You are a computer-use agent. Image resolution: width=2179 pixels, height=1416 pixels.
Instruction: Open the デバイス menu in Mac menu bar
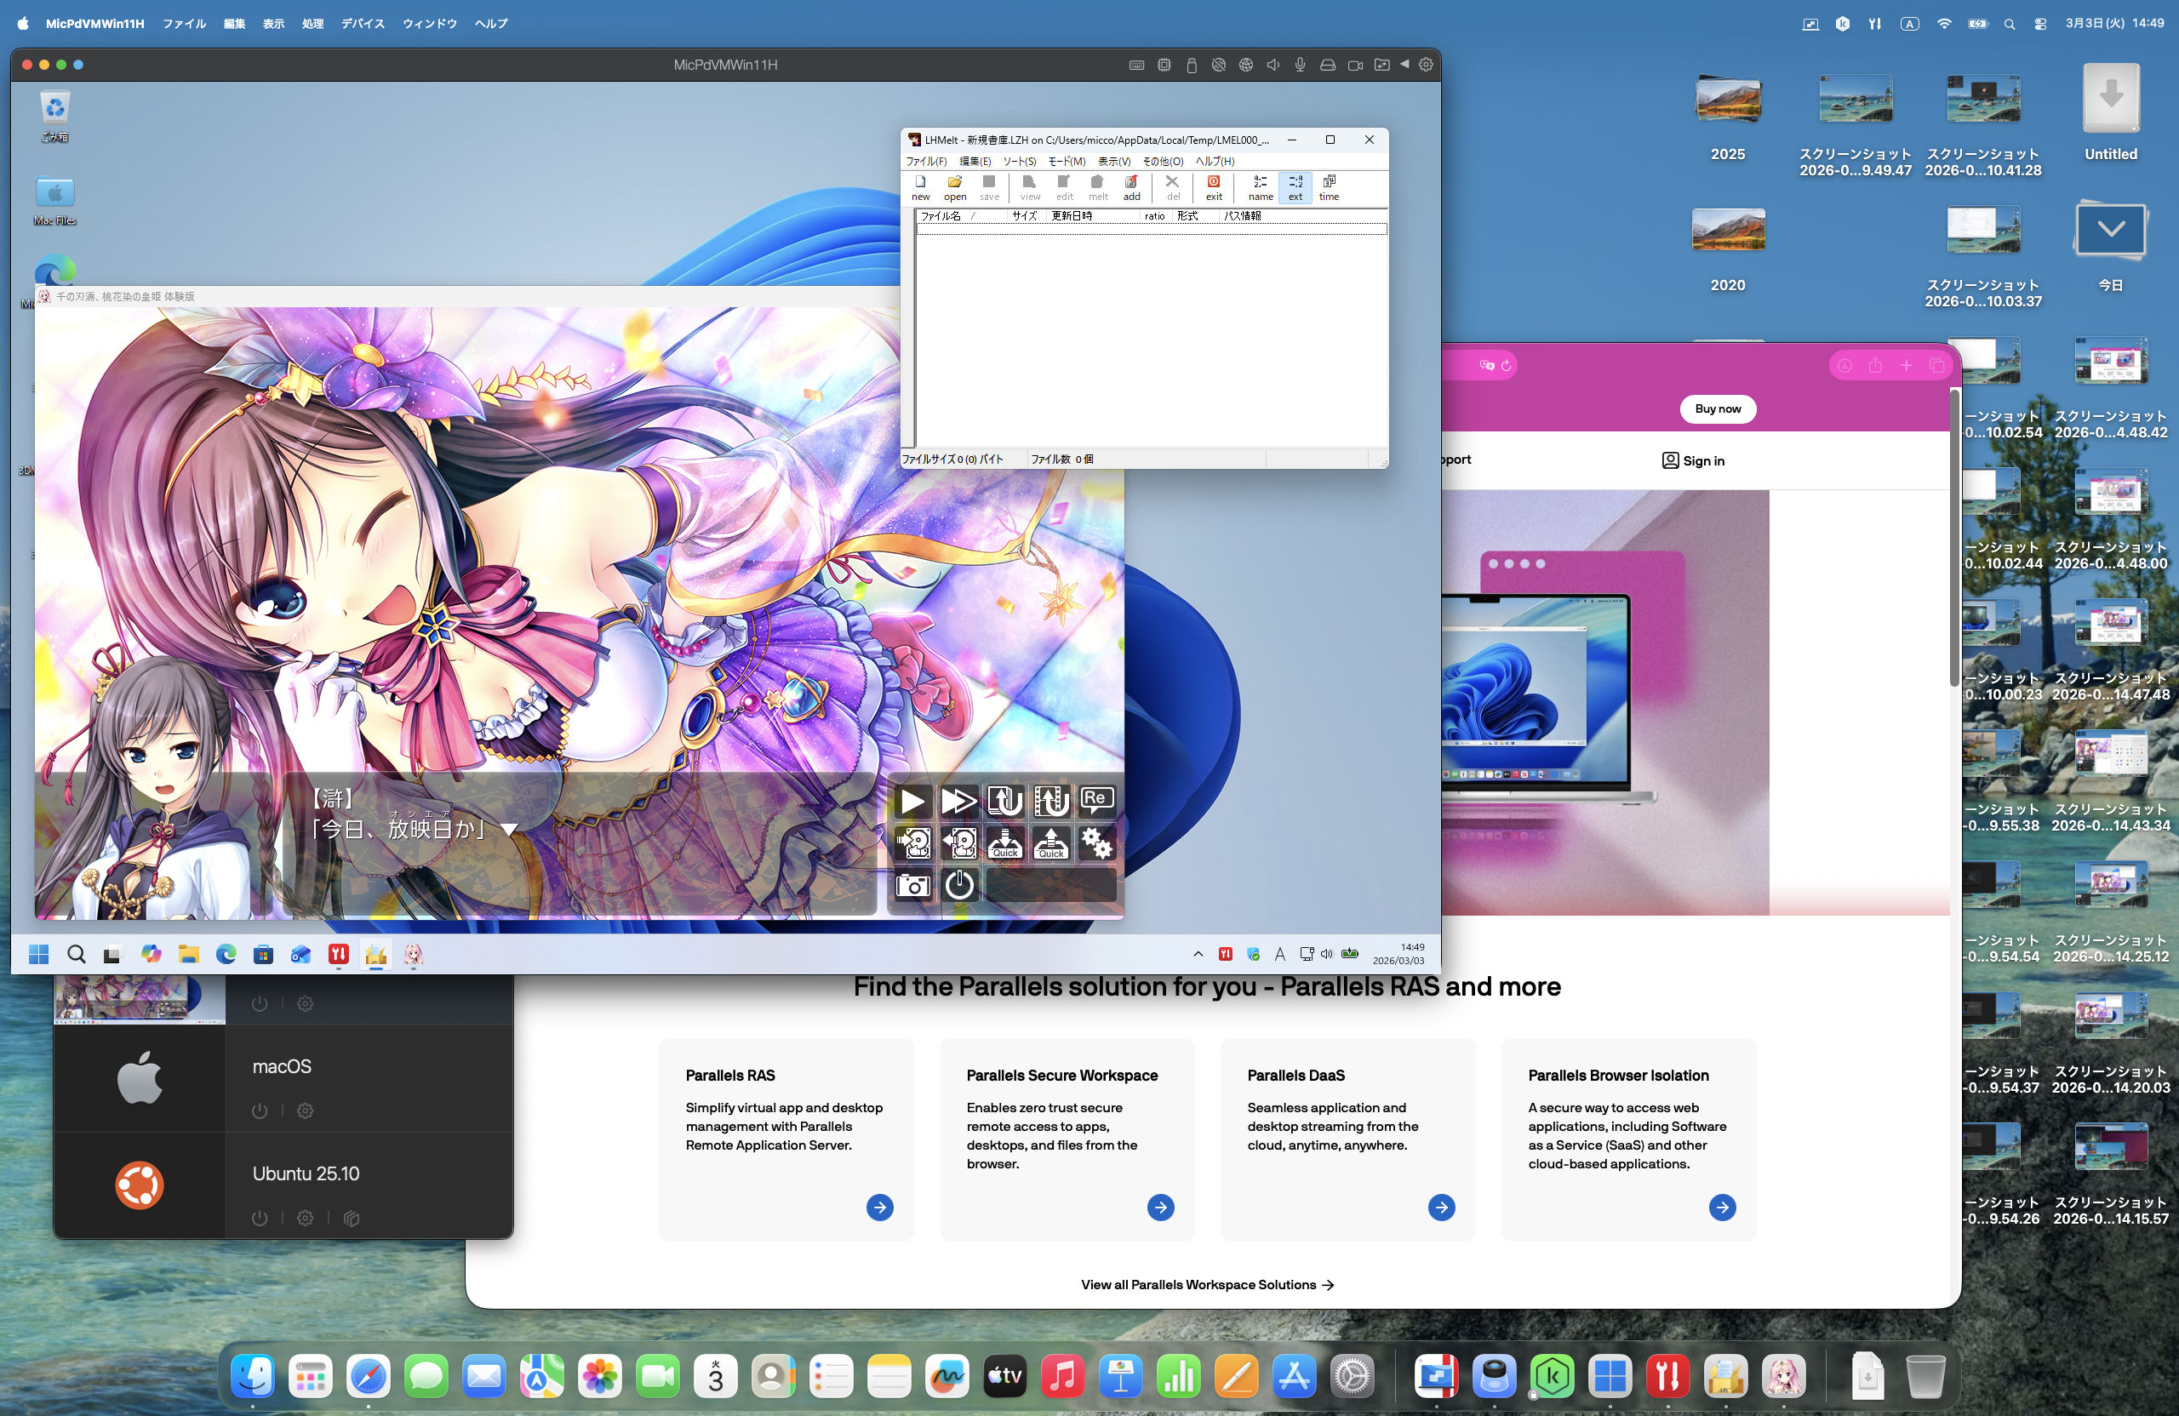coord(363,24)
